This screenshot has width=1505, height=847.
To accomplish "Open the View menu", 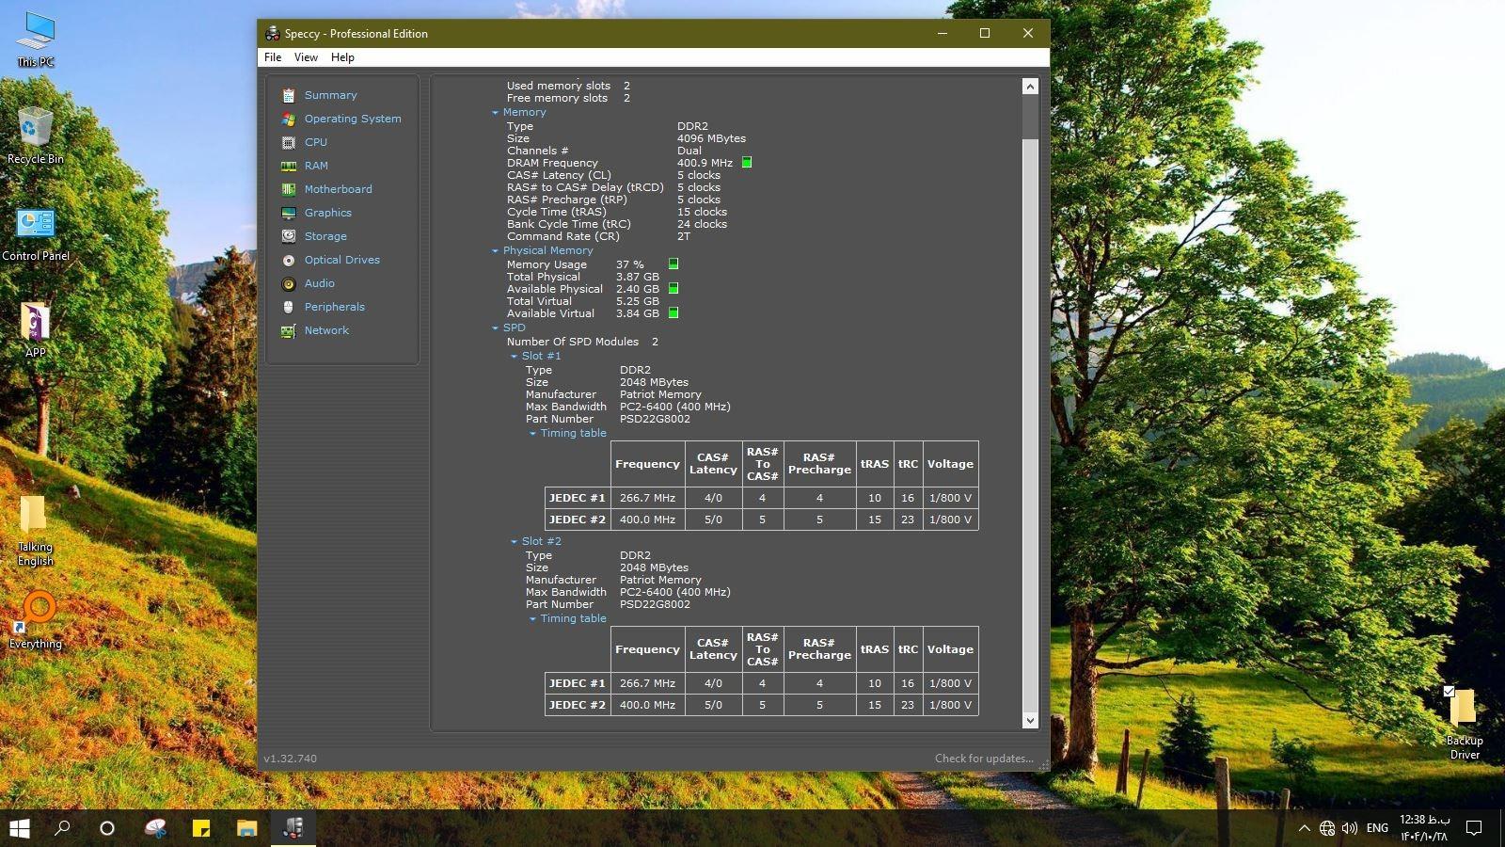I will (x=306, y=57).
